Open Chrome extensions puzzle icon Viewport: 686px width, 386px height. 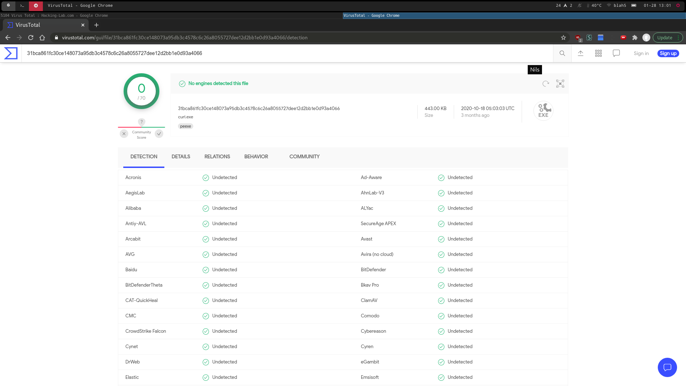point(635,38)
